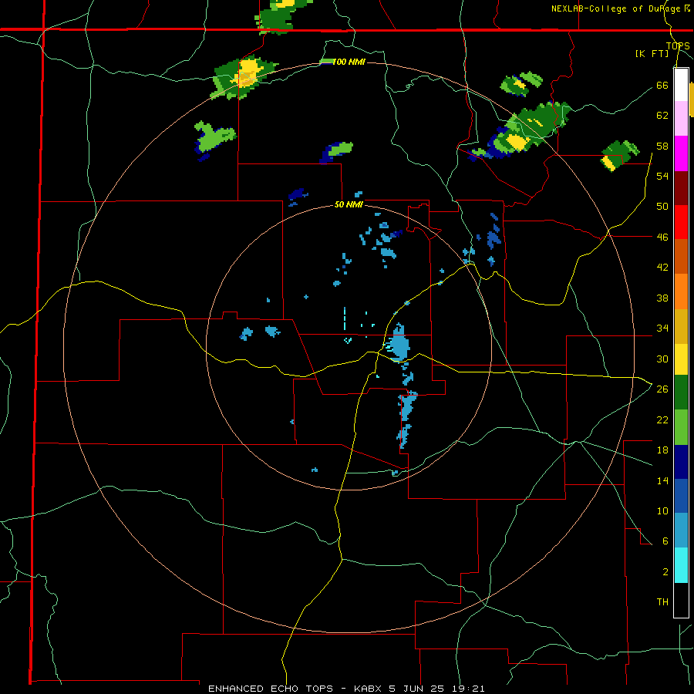
Task: Click the 6 legend value
Action: (665, 541)
